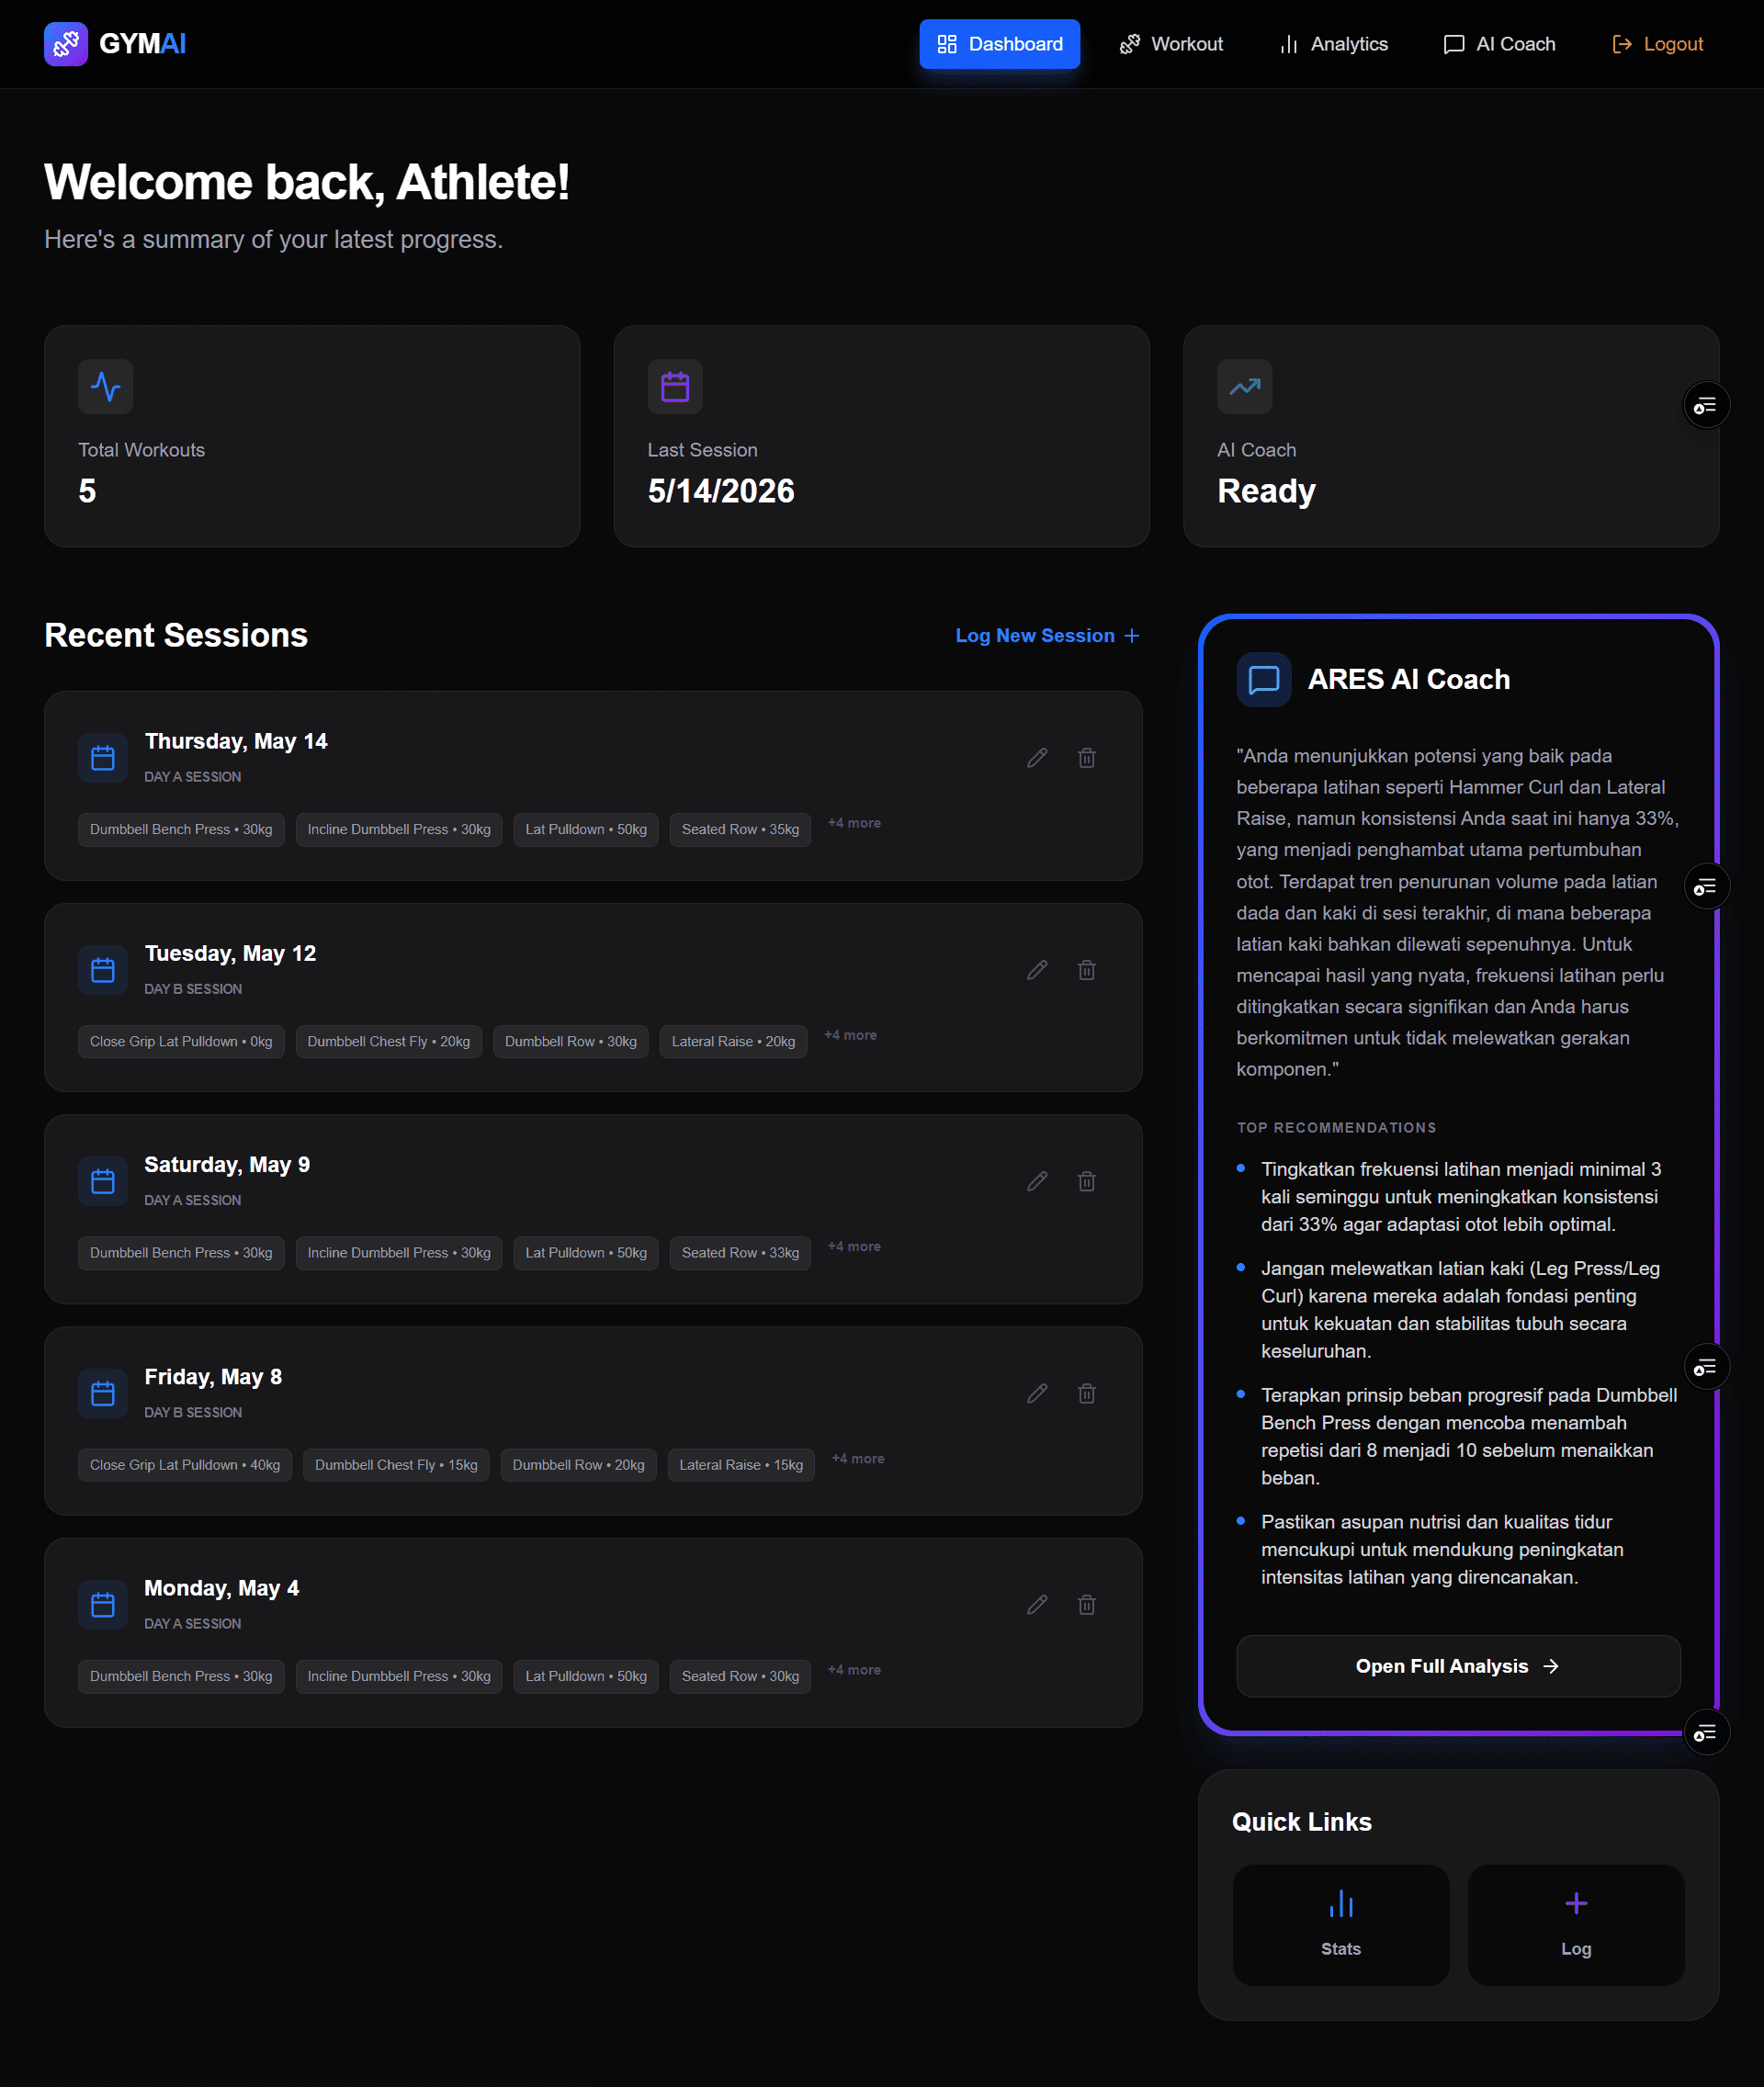Edit the Saturday, May 9 session
This screenshot has width=1764, height=2087.
pos(1037,1181)
